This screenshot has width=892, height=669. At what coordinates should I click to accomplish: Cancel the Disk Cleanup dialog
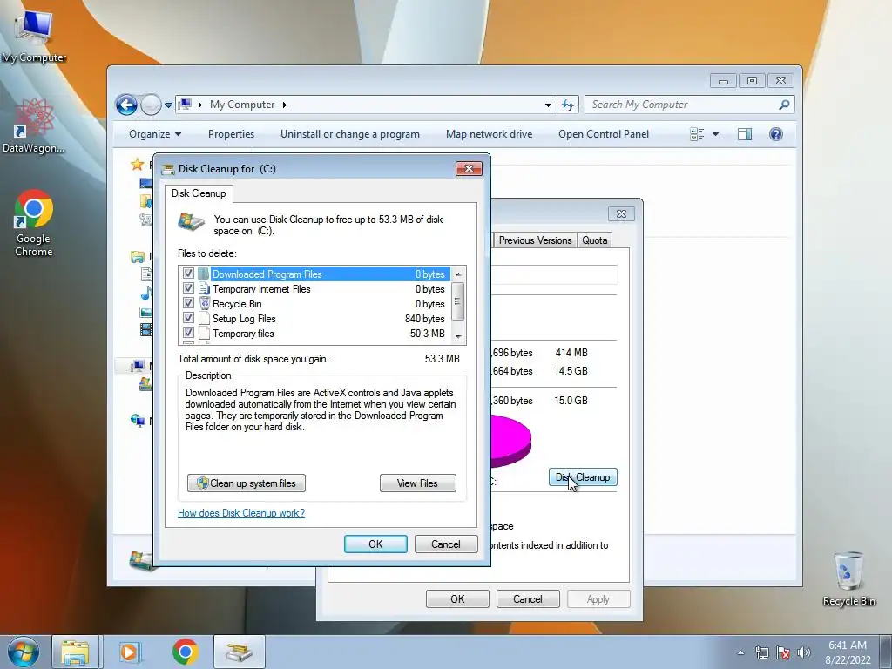[x=446, y=544]
